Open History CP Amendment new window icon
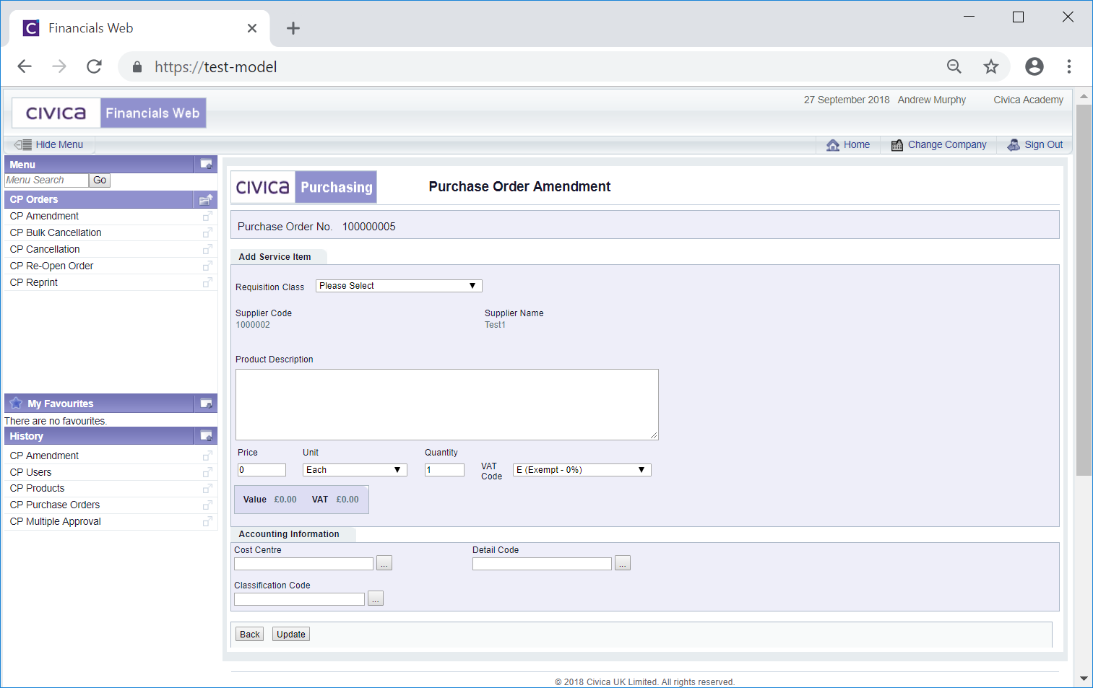 [x=207, y=456]
